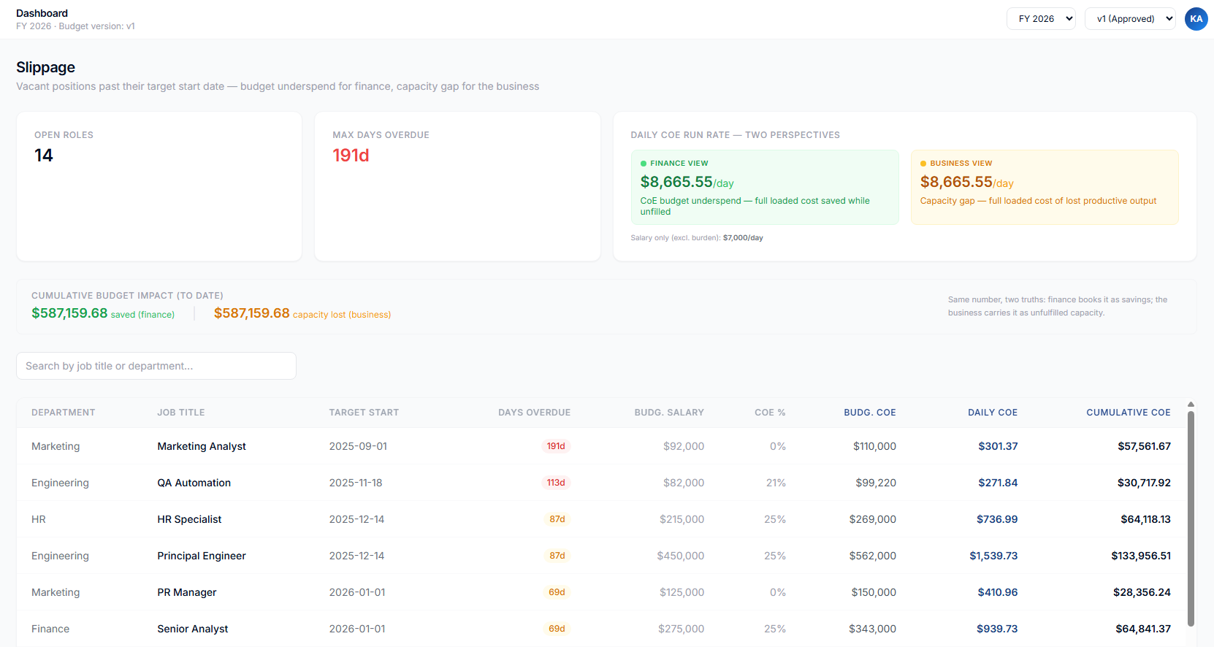
Task: Click the KA user avatar
Action: 1196,19
